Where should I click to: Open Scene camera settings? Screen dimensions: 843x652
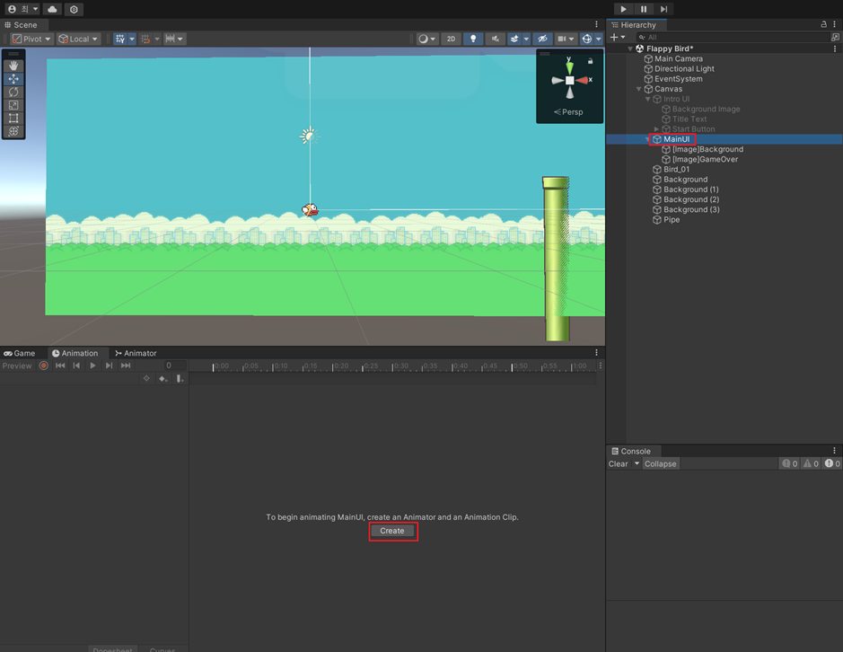[566, 39]
